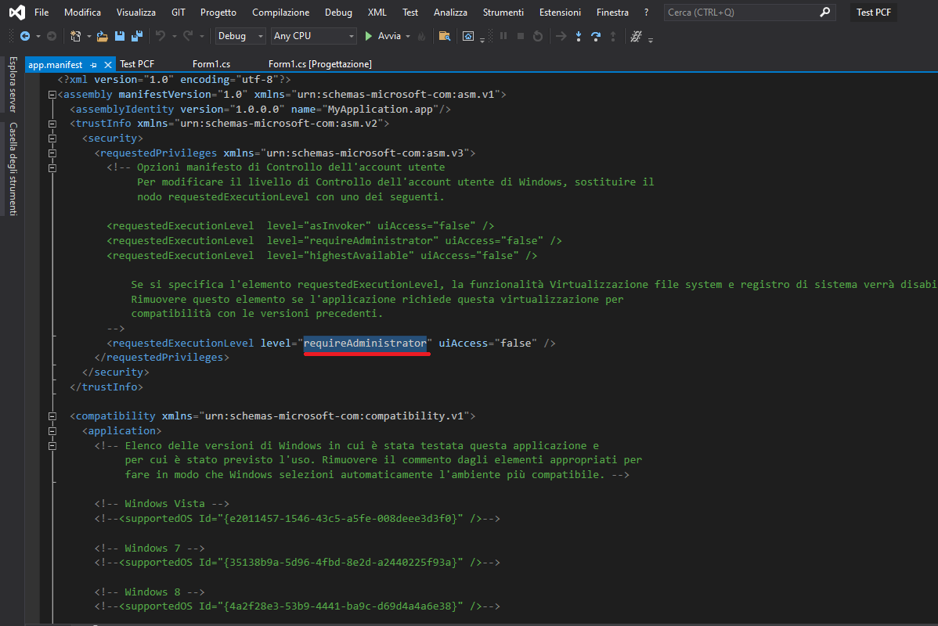Click the Save All icon
This screenshot has width=938, height=626.
pyautogui.click(x=136, y=36)
